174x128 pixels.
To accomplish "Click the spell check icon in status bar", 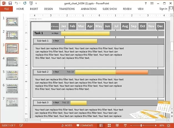I will pyautogui.click(x=21, y=126).
